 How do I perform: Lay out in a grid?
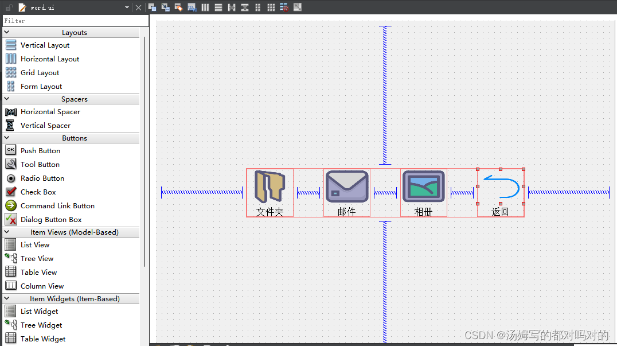(271, 7)
